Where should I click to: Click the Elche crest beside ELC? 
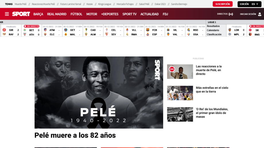45,34
